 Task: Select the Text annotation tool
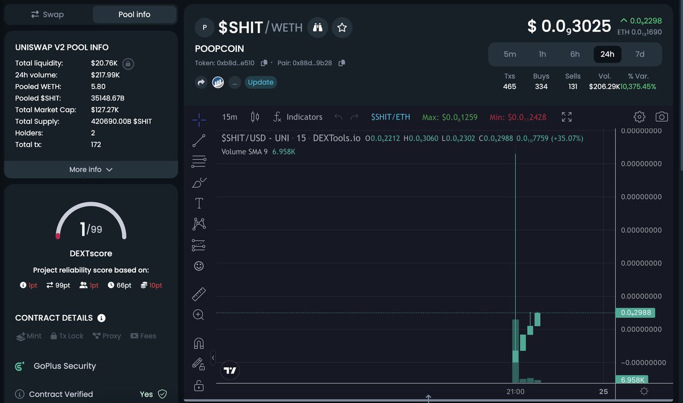(x=199, y=203)
